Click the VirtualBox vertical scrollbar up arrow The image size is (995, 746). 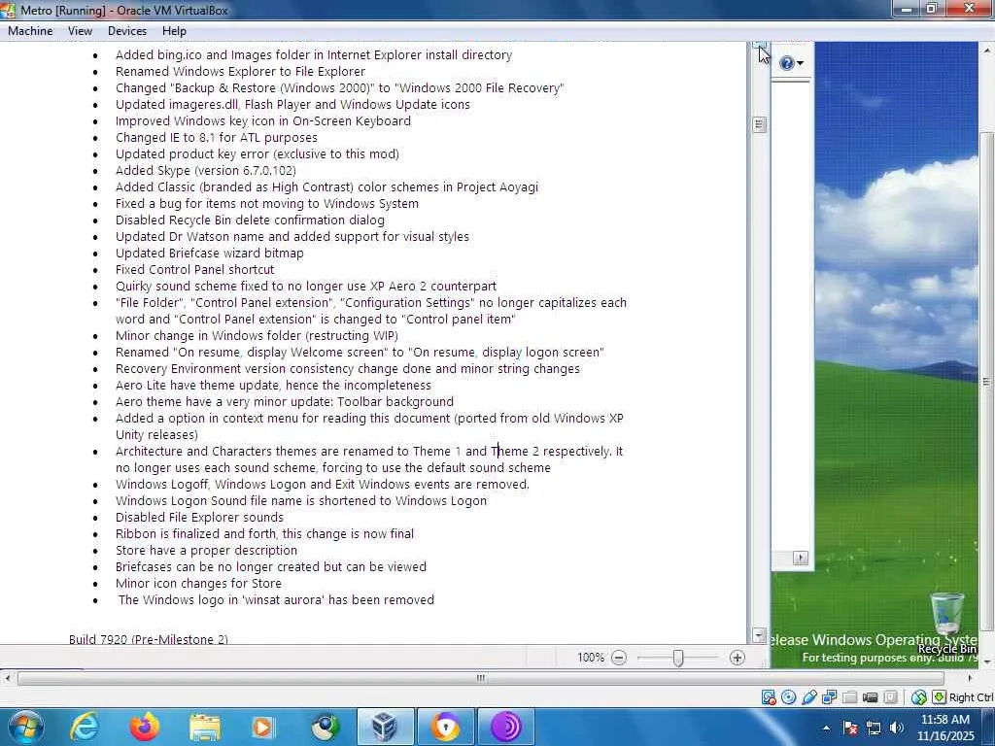(x=987, y=49)
